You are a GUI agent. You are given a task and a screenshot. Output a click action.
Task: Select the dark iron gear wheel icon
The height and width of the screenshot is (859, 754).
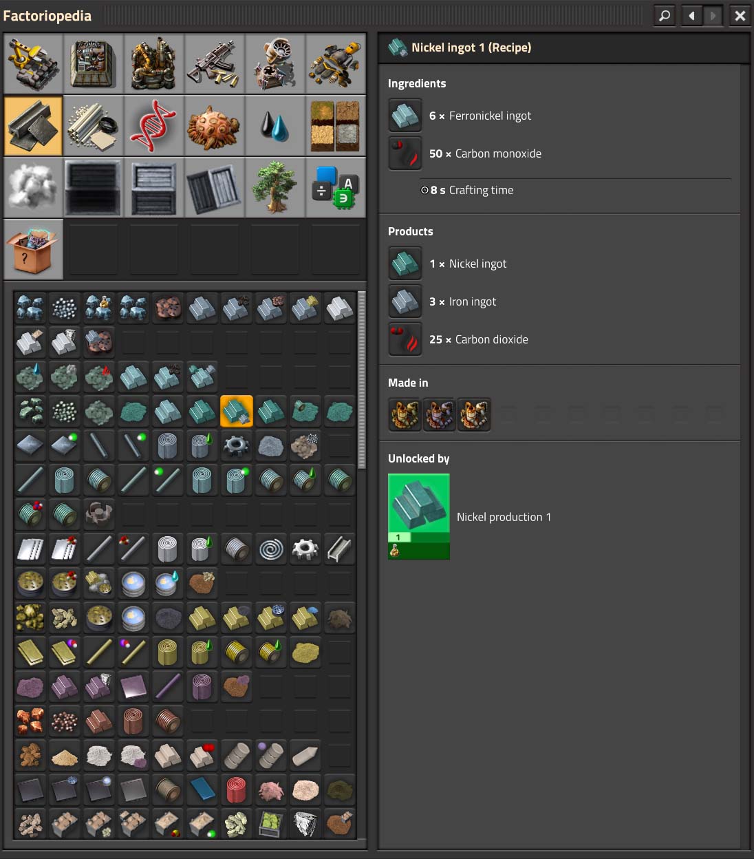[x=237, y=445]
